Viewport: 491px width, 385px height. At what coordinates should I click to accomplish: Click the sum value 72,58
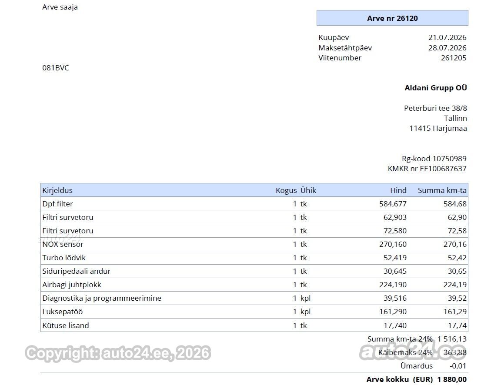click(457, 231)
